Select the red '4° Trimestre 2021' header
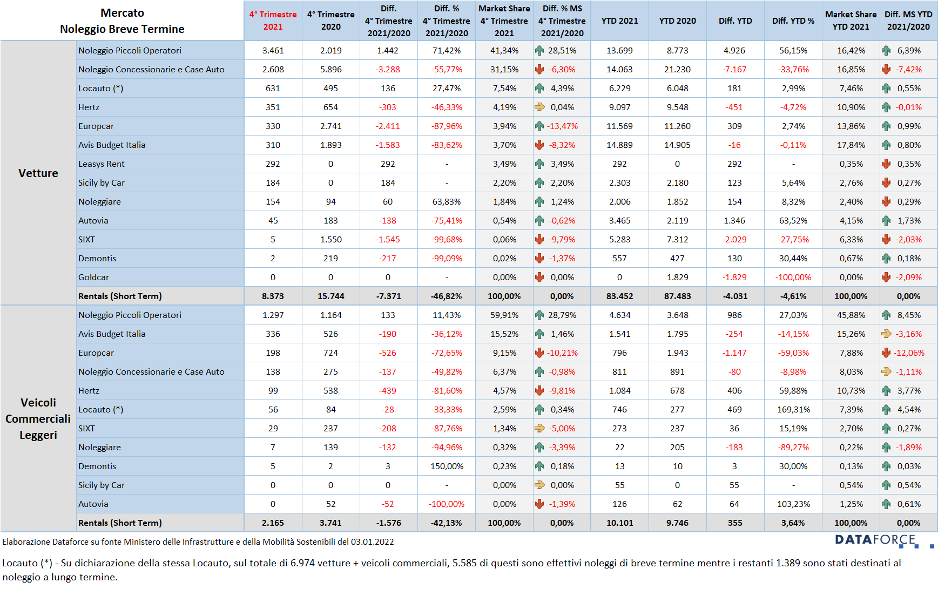 tap(273, 21)
